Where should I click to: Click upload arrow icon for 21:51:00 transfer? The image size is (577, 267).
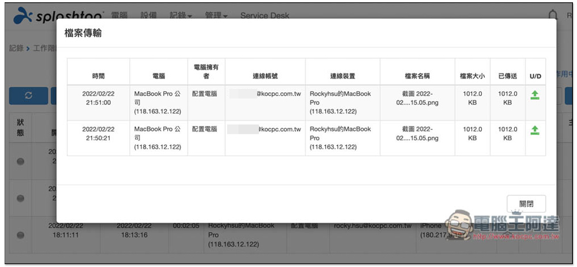[x=535, y=95]
